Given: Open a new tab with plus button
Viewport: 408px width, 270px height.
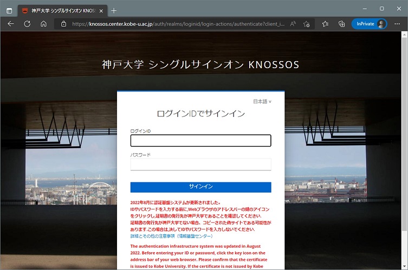Looking at the screenshot, I should 114,11.
